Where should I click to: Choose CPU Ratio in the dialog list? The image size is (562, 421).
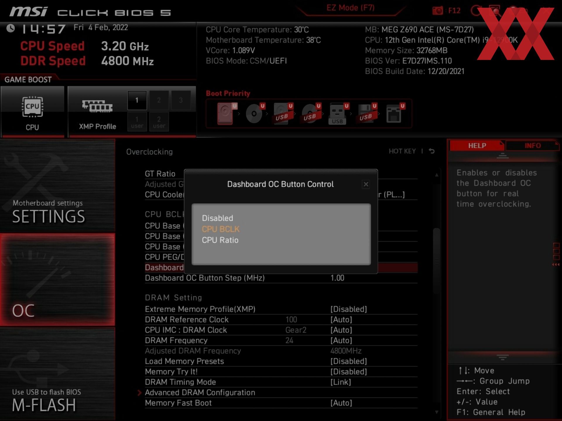pos(220,240)
